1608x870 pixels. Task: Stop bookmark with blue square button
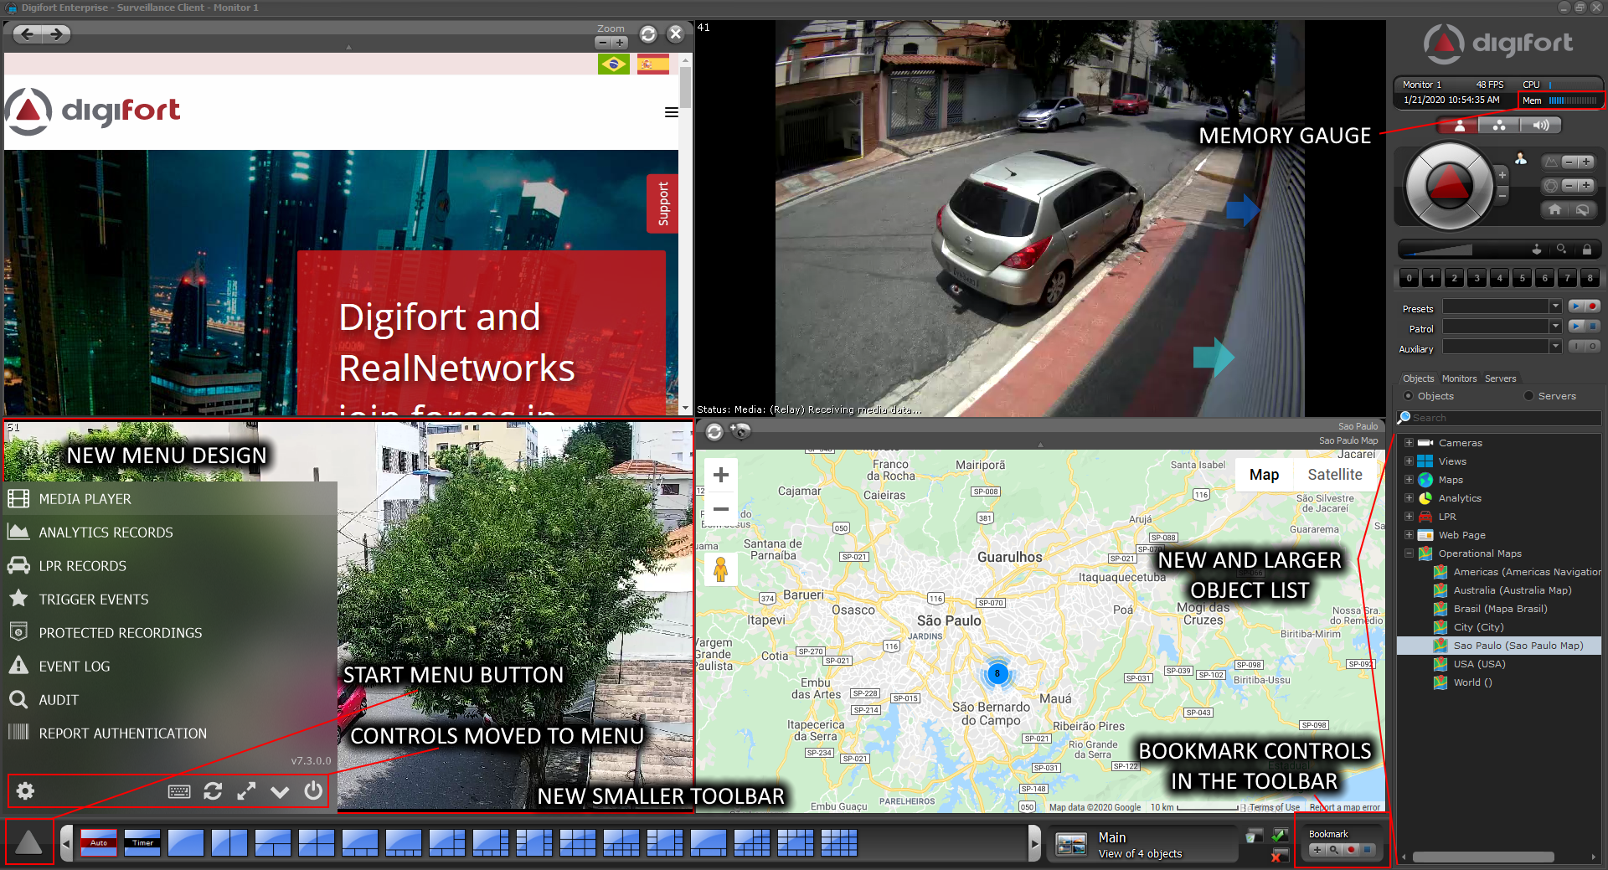click(x=1367, y=850)
